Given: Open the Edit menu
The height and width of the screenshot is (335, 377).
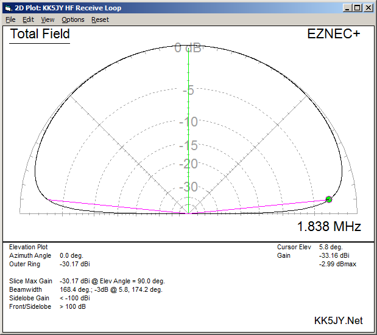Looking at the screenshot, I should pyautogui.click(x=28, y=19).
